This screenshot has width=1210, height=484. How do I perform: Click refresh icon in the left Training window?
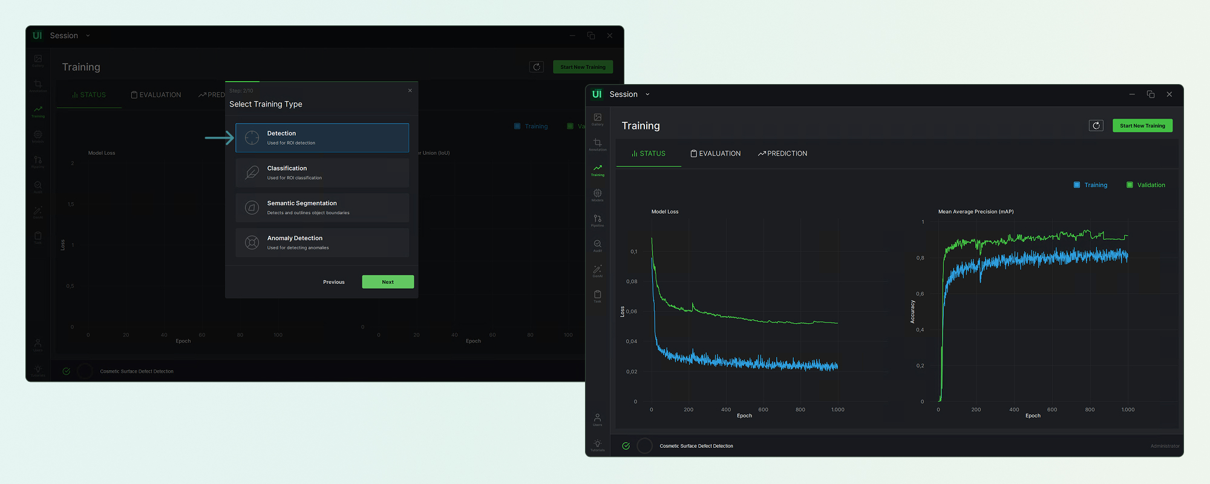tap(536, 67)
